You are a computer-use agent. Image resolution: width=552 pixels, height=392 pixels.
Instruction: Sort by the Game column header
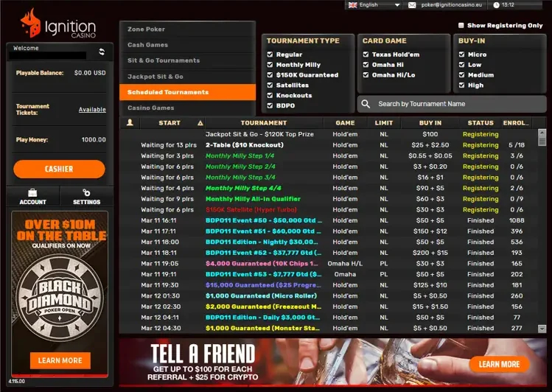pos(345,123)
